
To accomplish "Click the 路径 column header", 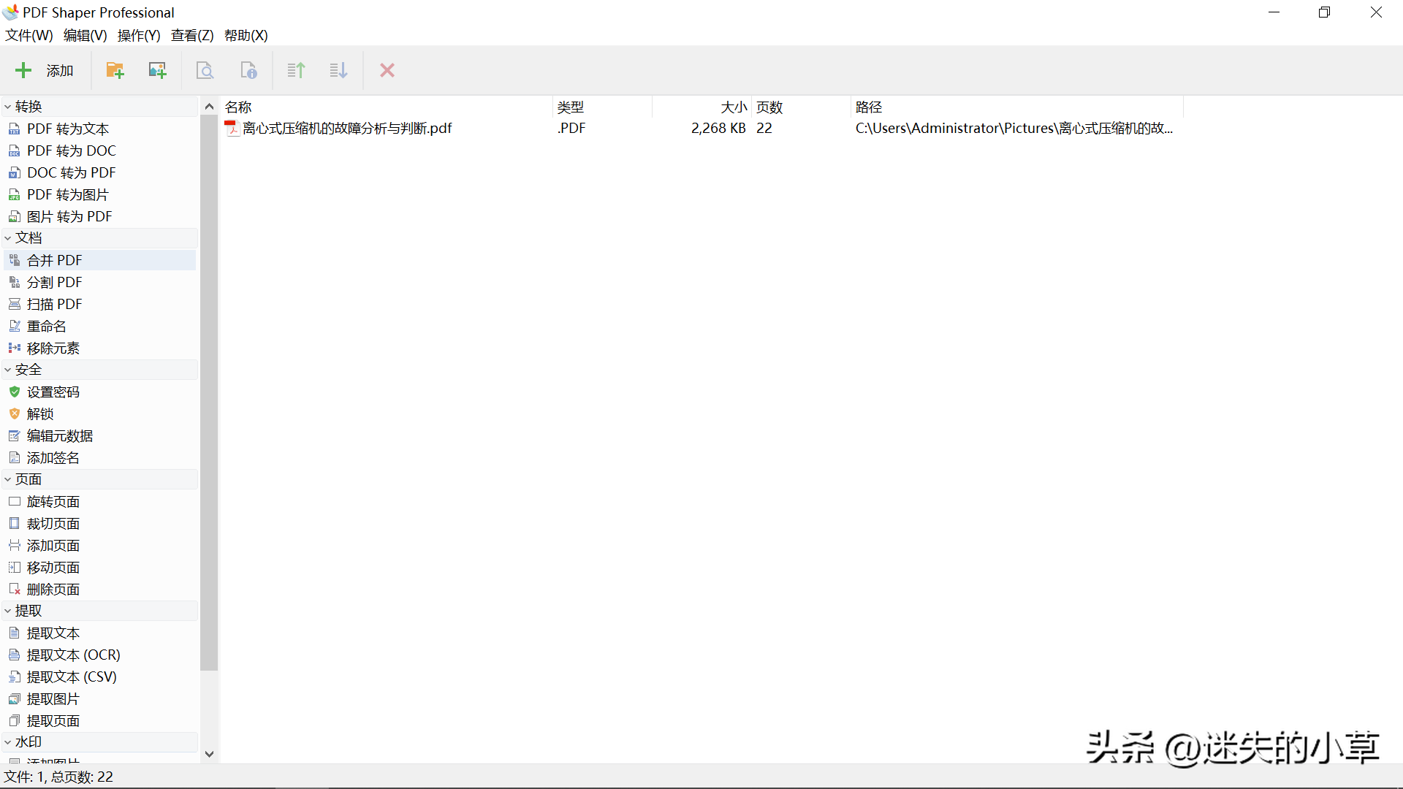I will [x=1016, y=107].
